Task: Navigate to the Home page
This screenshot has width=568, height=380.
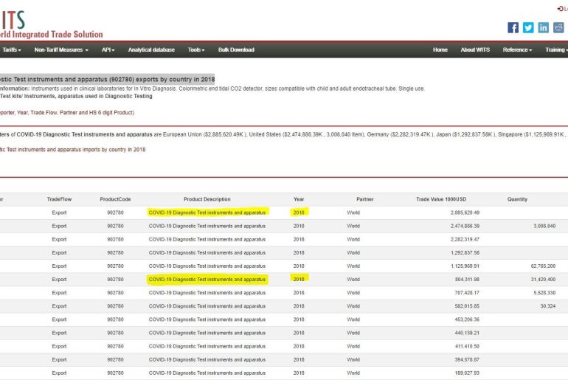Action: pyautogui.click(x=440, y=50)
